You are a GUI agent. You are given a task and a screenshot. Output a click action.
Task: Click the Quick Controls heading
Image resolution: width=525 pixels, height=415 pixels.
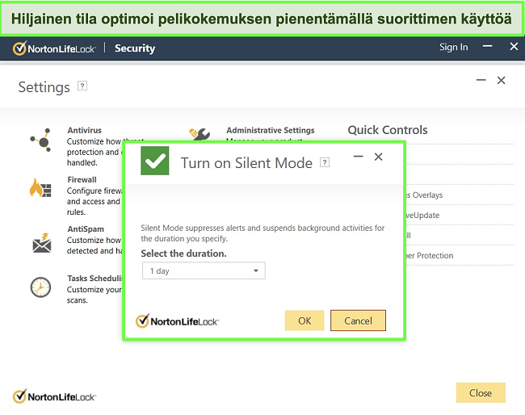point(388,130)
